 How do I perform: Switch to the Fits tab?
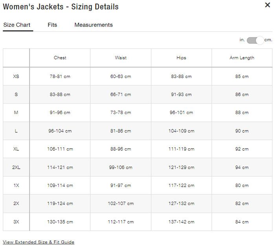click(x=52, y=25)
